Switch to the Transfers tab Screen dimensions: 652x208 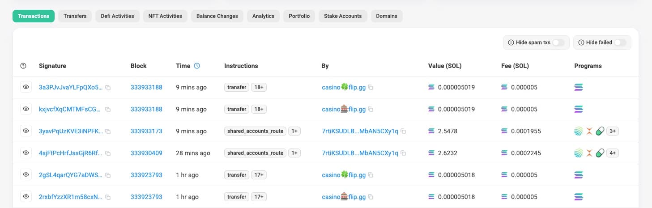75,16
